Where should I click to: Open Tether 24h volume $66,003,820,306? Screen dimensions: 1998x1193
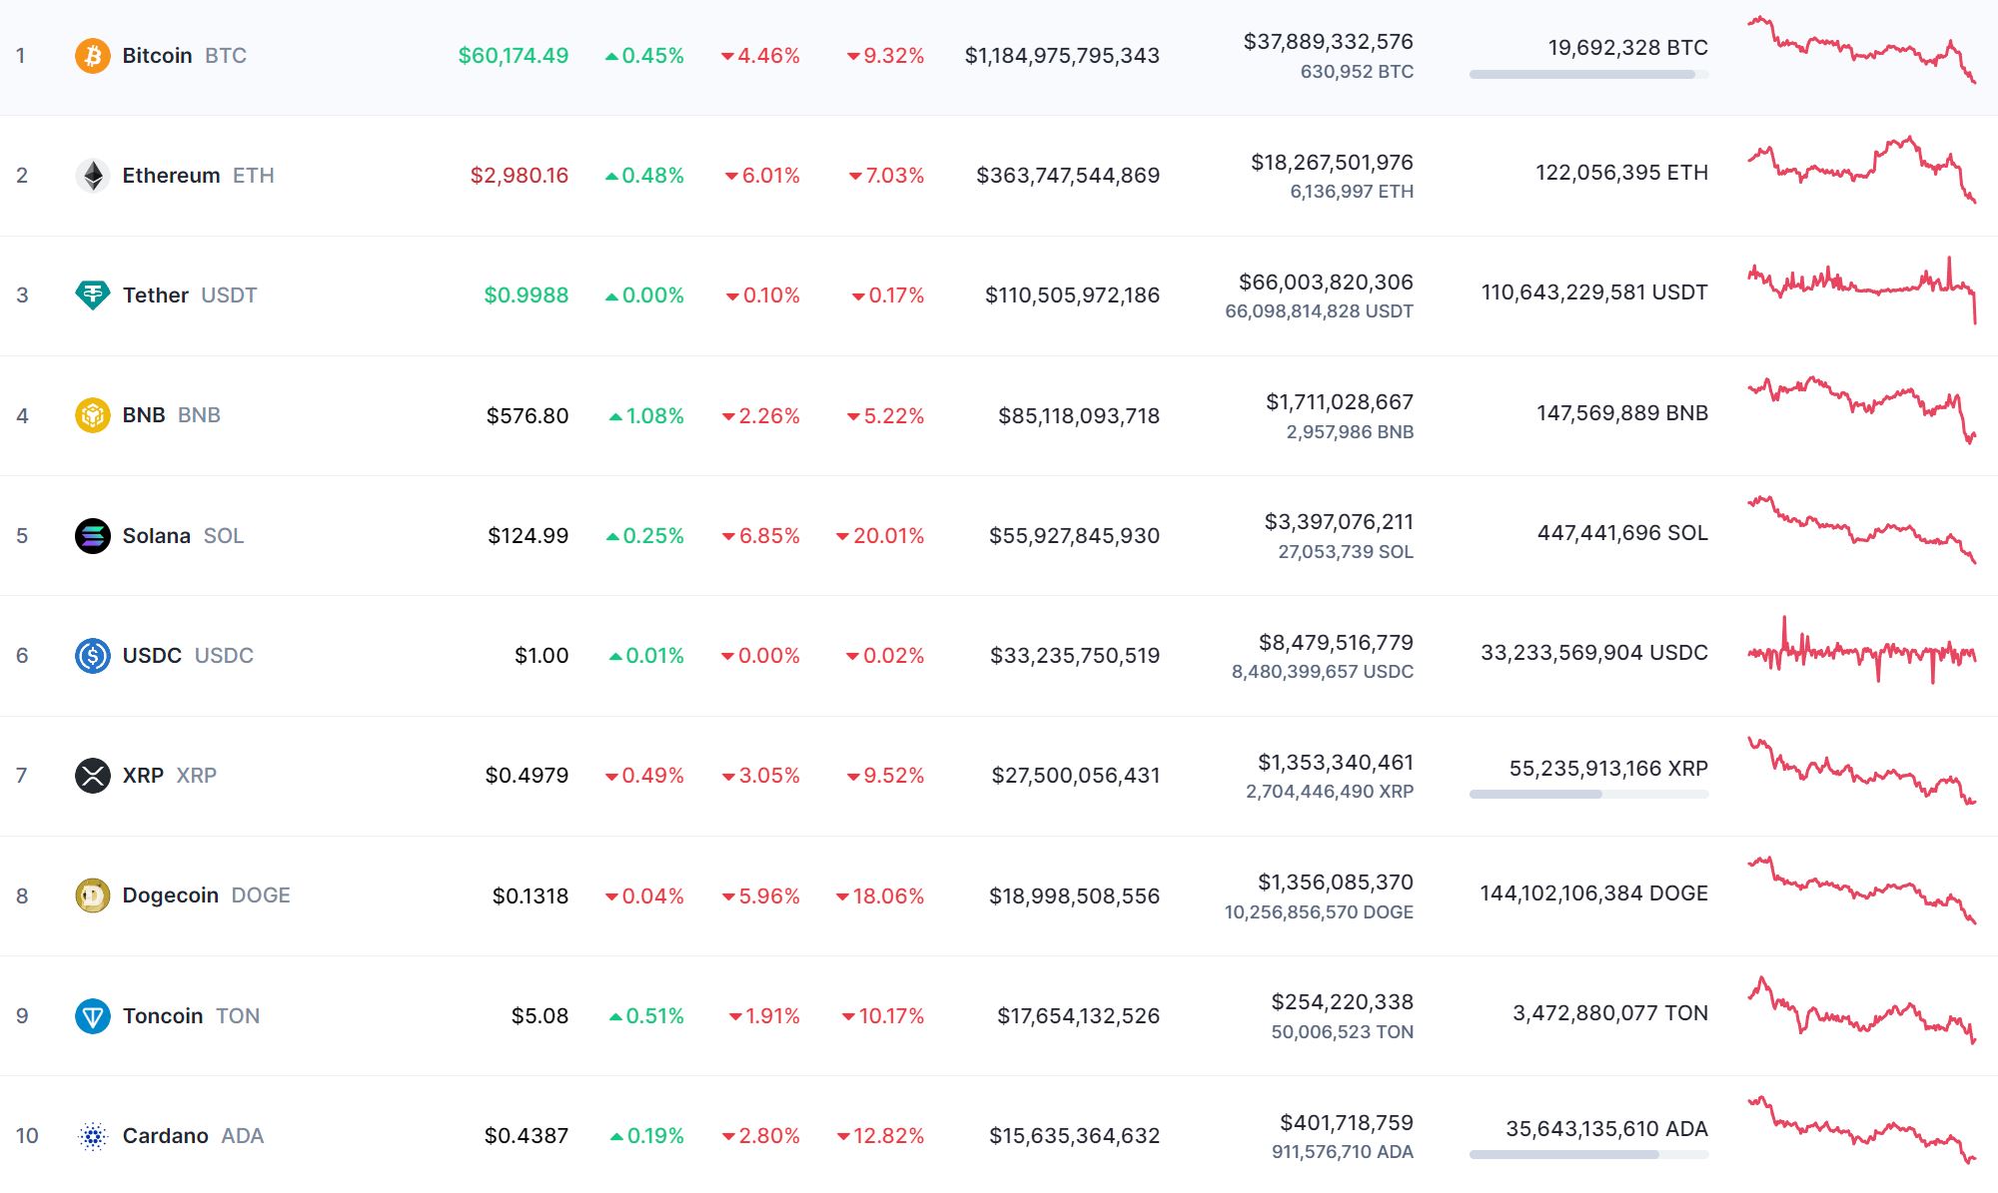click(1325, 283)
